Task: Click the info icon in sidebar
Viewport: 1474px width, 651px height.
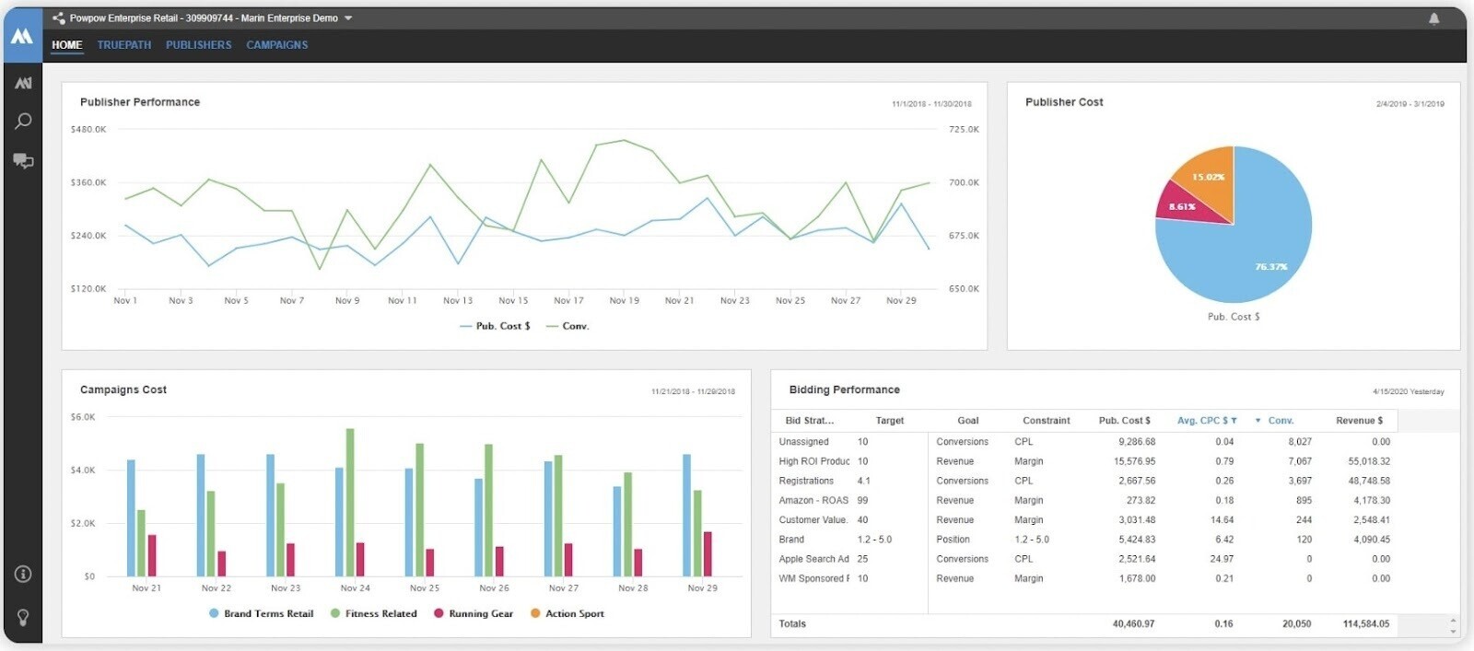Action: 23,574
